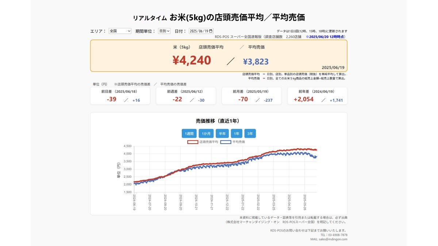The height and width of the screenshot is (246, 438).
Task: Click the 前週差 weekly difference card
Action: point(186,96)
